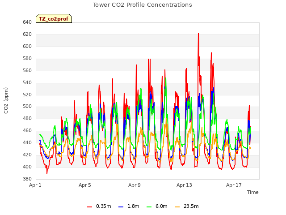Click the 520 y-axis tick label
286x215 pixels.
(x=27, y=95)
